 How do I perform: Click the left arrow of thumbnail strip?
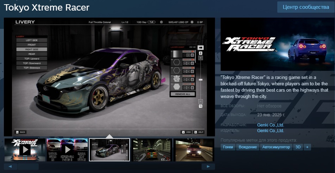pos(11,167)
